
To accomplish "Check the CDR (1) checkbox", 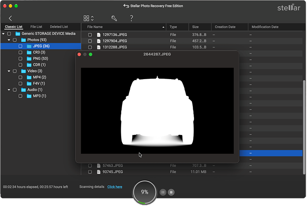I will [x=20, y=65].
